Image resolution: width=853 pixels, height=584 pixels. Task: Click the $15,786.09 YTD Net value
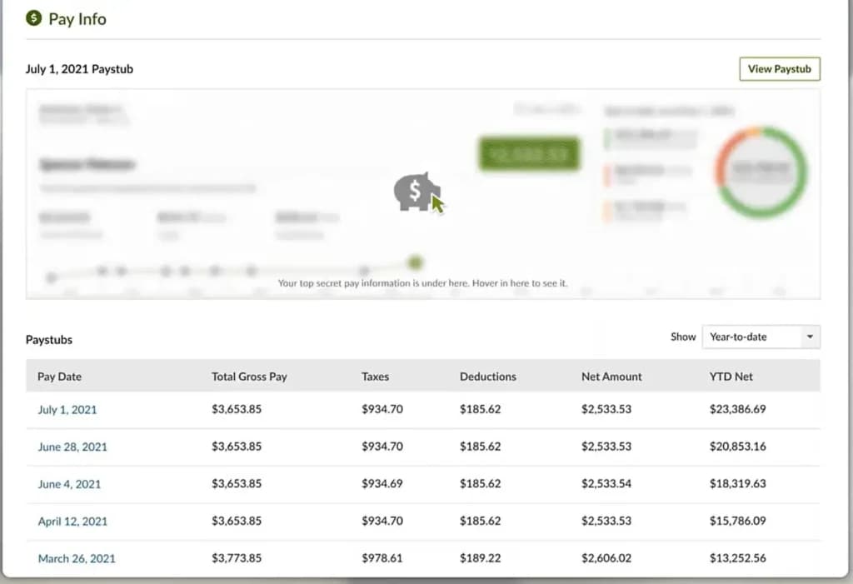[738, 521]
